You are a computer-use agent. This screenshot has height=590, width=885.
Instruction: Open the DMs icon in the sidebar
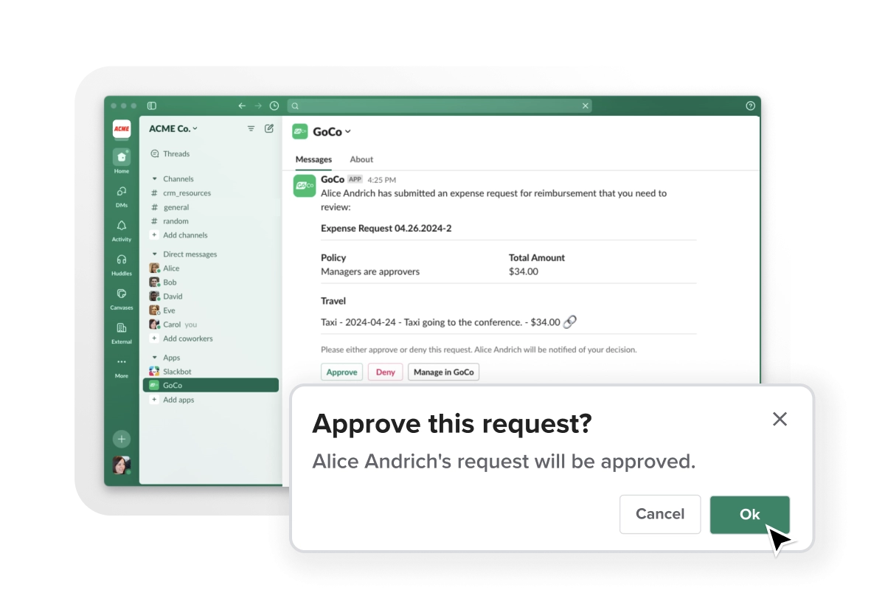click(122, 192)
